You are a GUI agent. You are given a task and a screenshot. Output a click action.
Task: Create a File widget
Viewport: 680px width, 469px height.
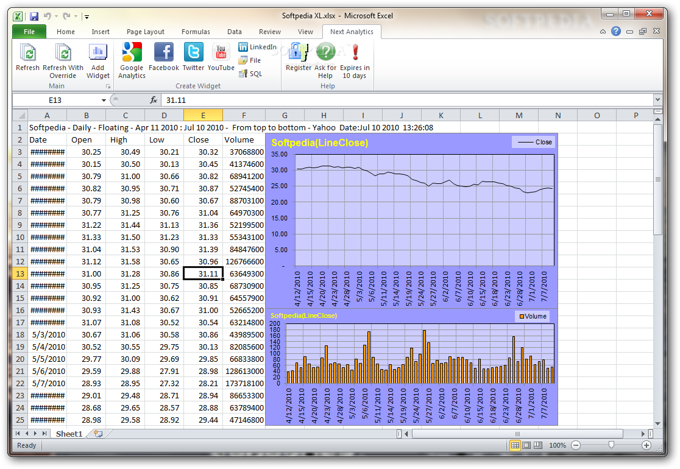[250, 60]
